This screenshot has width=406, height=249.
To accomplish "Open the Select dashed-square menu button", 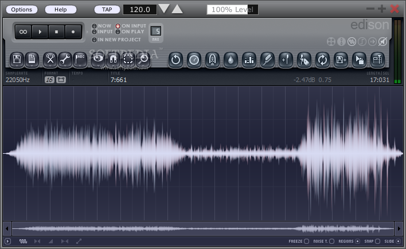I will tap(128, 60).
